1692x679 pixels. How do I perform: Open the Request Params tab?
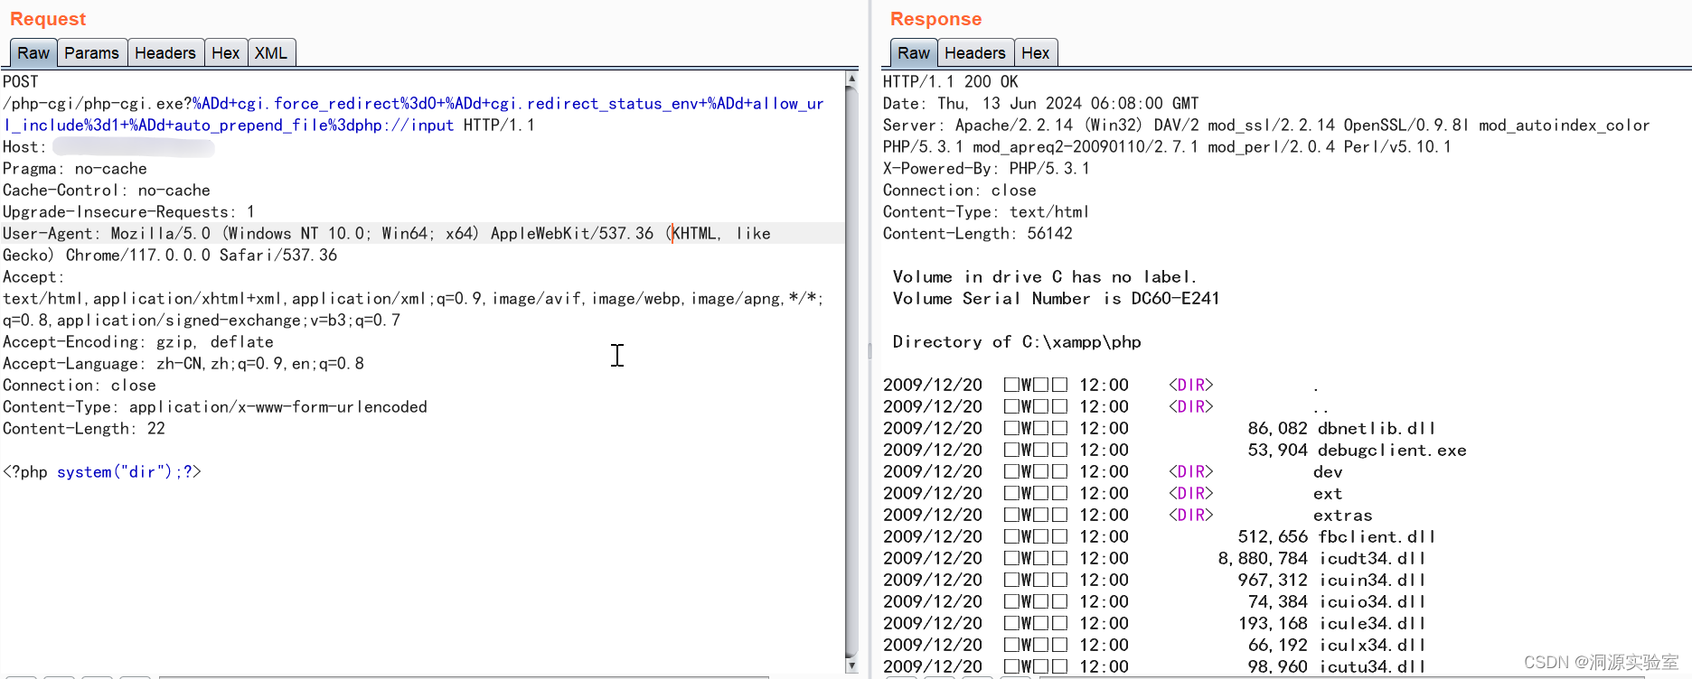91,53
